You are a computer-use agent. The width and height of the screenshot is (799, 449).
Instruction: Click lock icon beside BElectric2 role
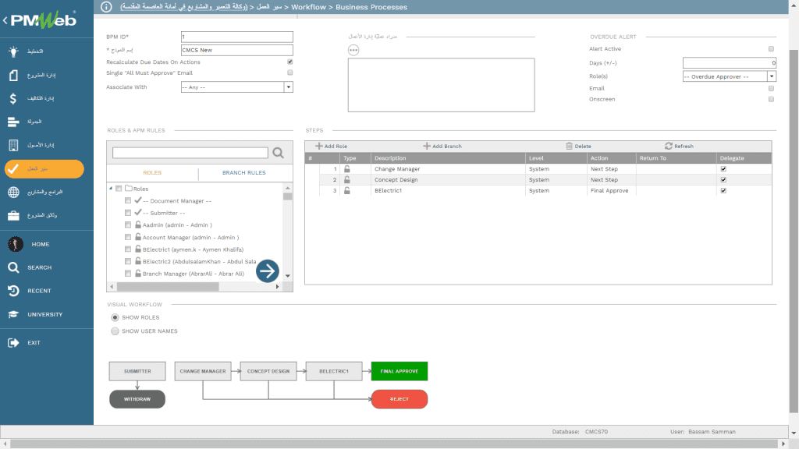[138, 261]
